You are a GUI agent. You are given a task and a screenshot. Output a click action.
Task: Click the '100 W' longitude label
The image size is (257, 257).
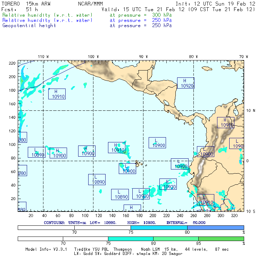click(x=93, y=57)
